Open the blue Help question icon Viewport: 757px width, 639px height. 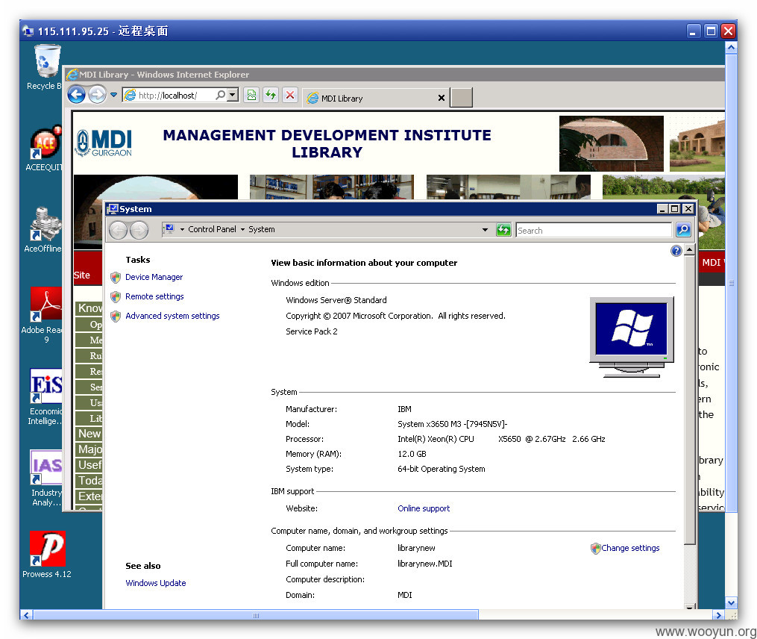coord(676,250)
